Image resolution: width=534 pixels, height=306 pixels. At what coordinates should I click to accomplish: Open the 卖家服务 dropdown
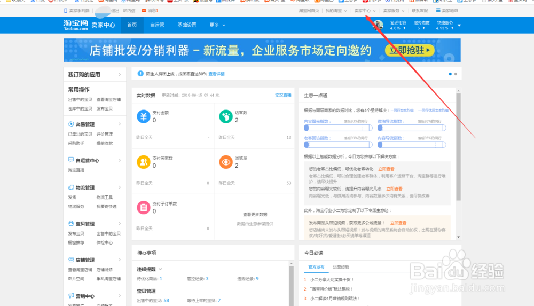394,11
